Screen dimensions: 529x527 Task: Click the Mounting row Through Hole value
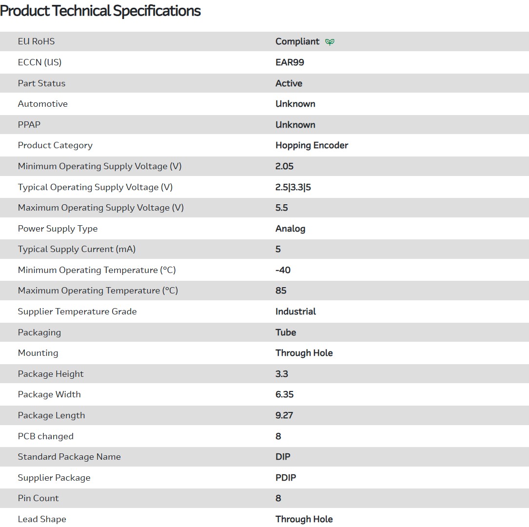pyautogui.click(x=304, y=353)
